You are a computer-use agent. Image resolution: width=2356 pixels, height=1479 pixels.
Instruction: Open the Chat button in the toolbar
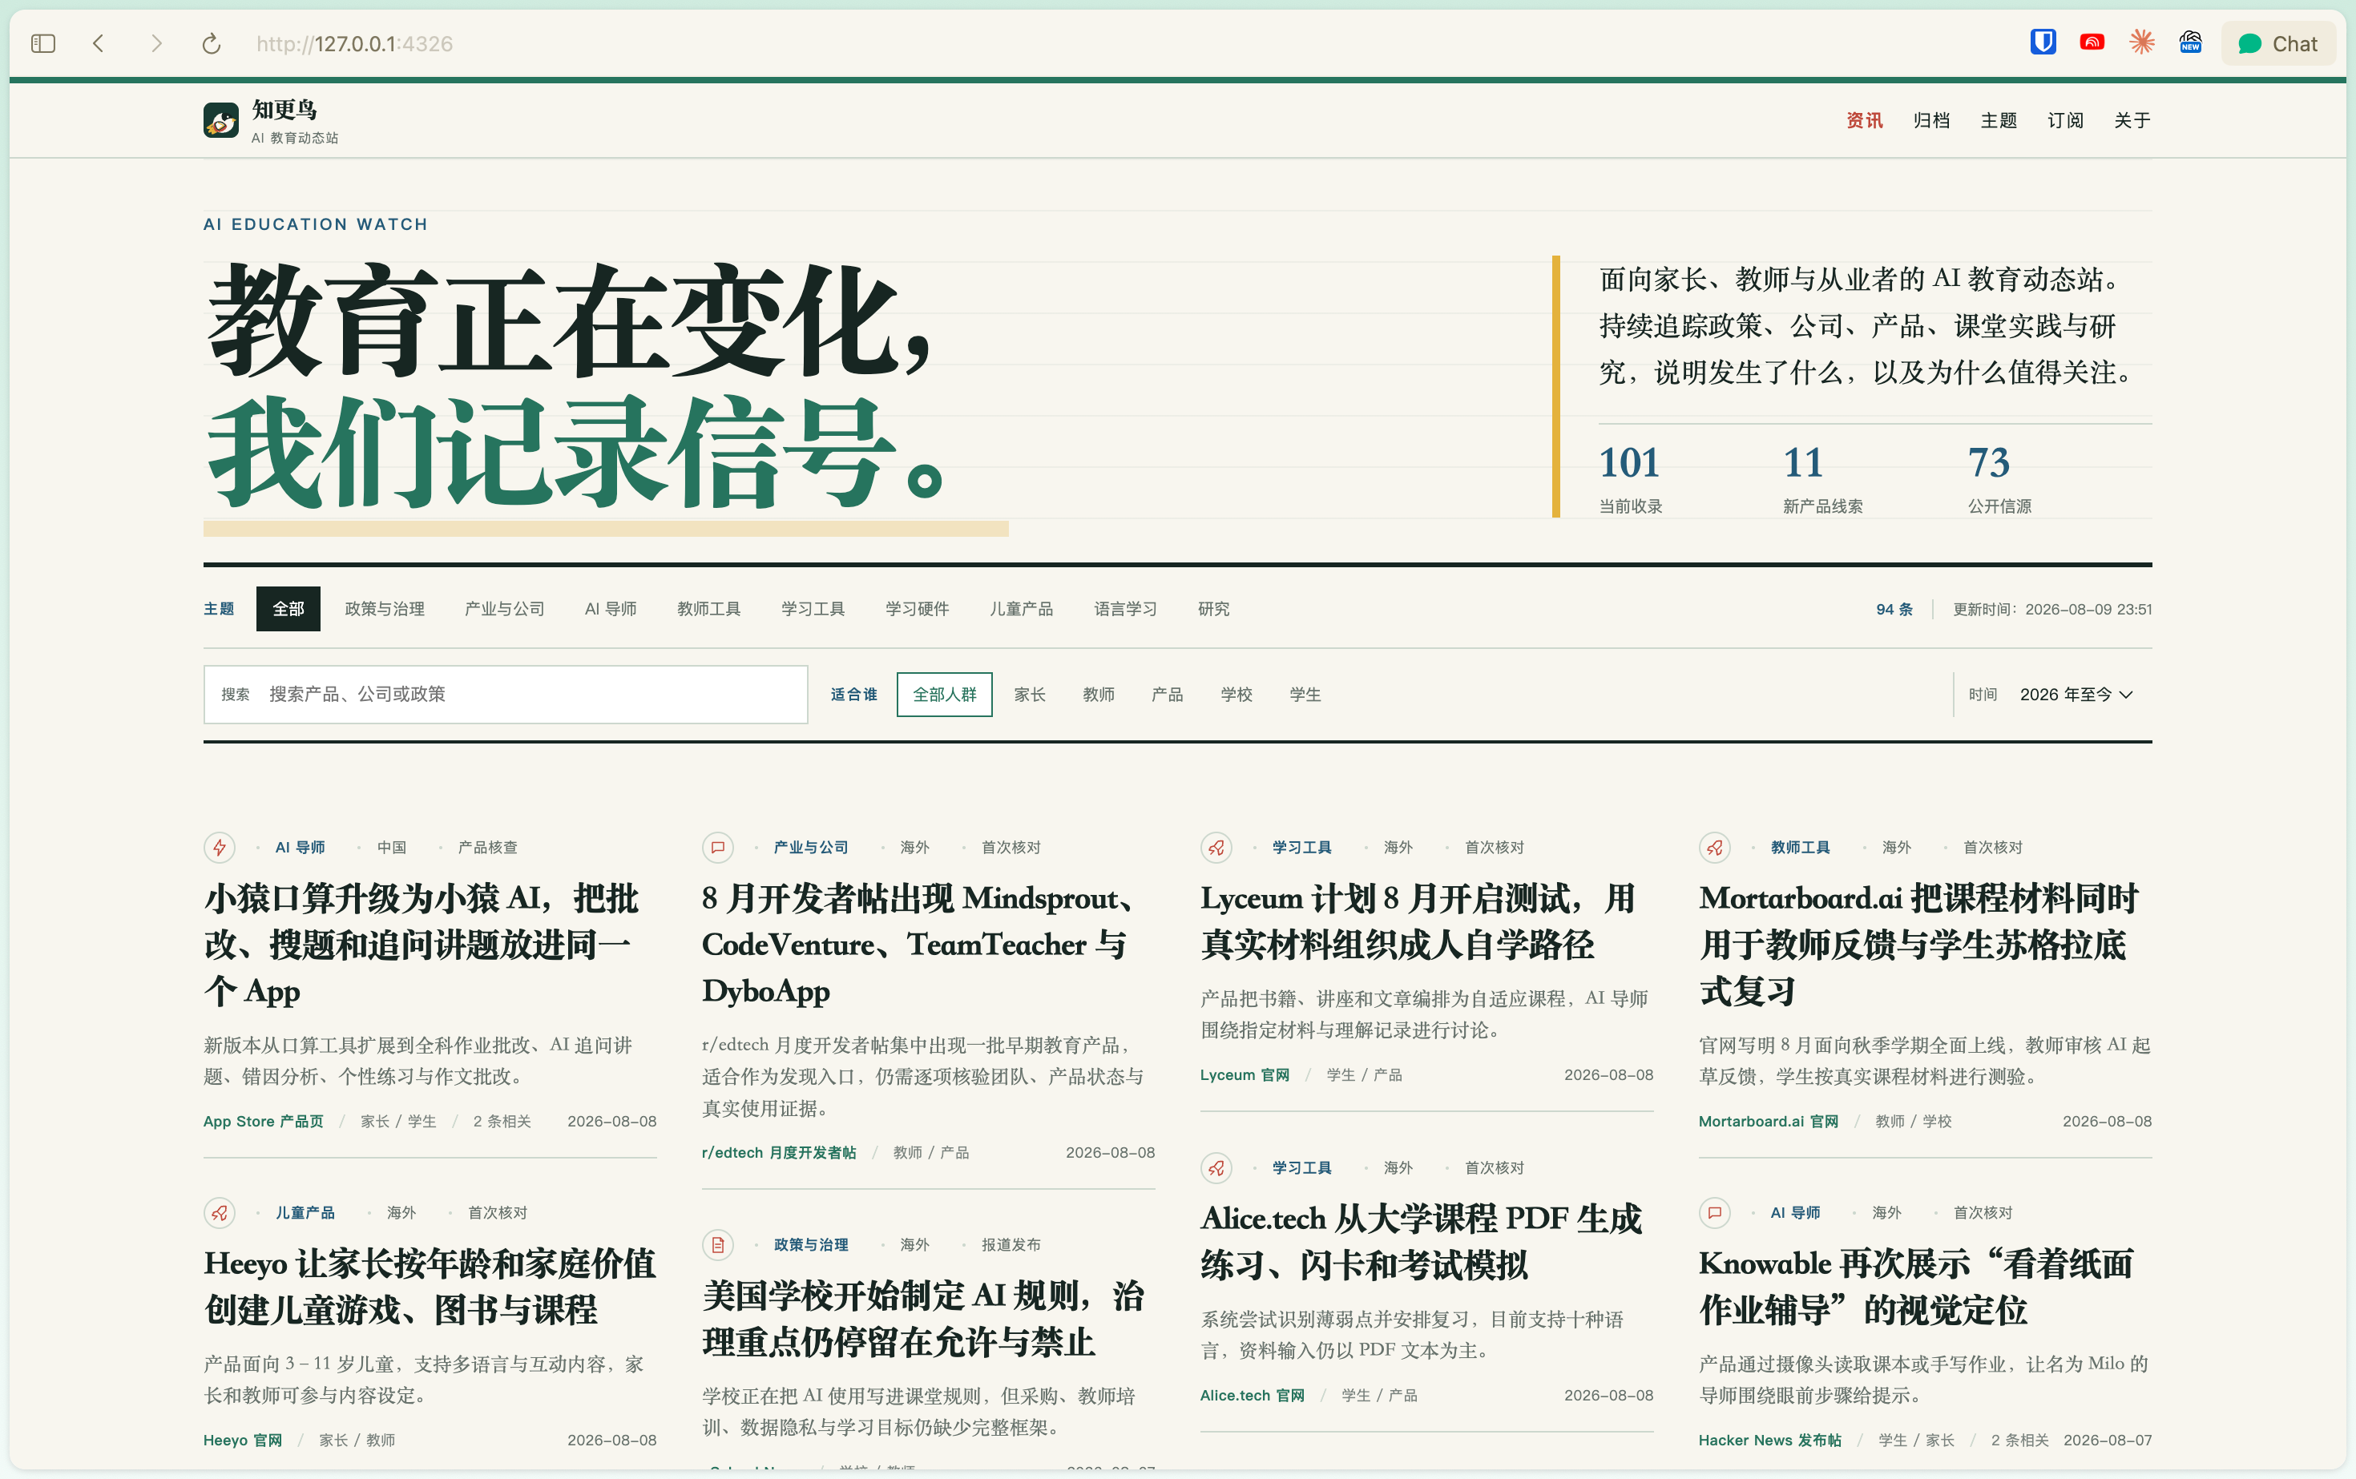[x=2277, y=44]
